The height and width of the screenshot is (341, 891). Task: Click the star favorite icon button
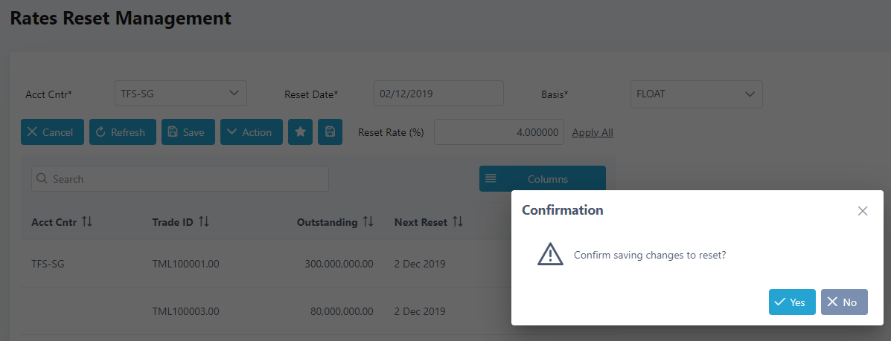(x=300, y=132)
